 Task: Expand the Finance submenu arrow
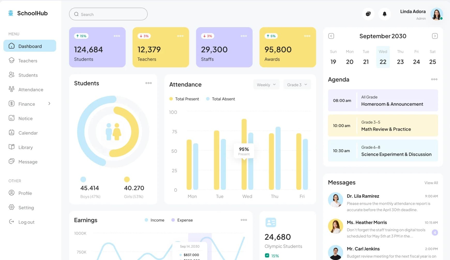[49, 104]
